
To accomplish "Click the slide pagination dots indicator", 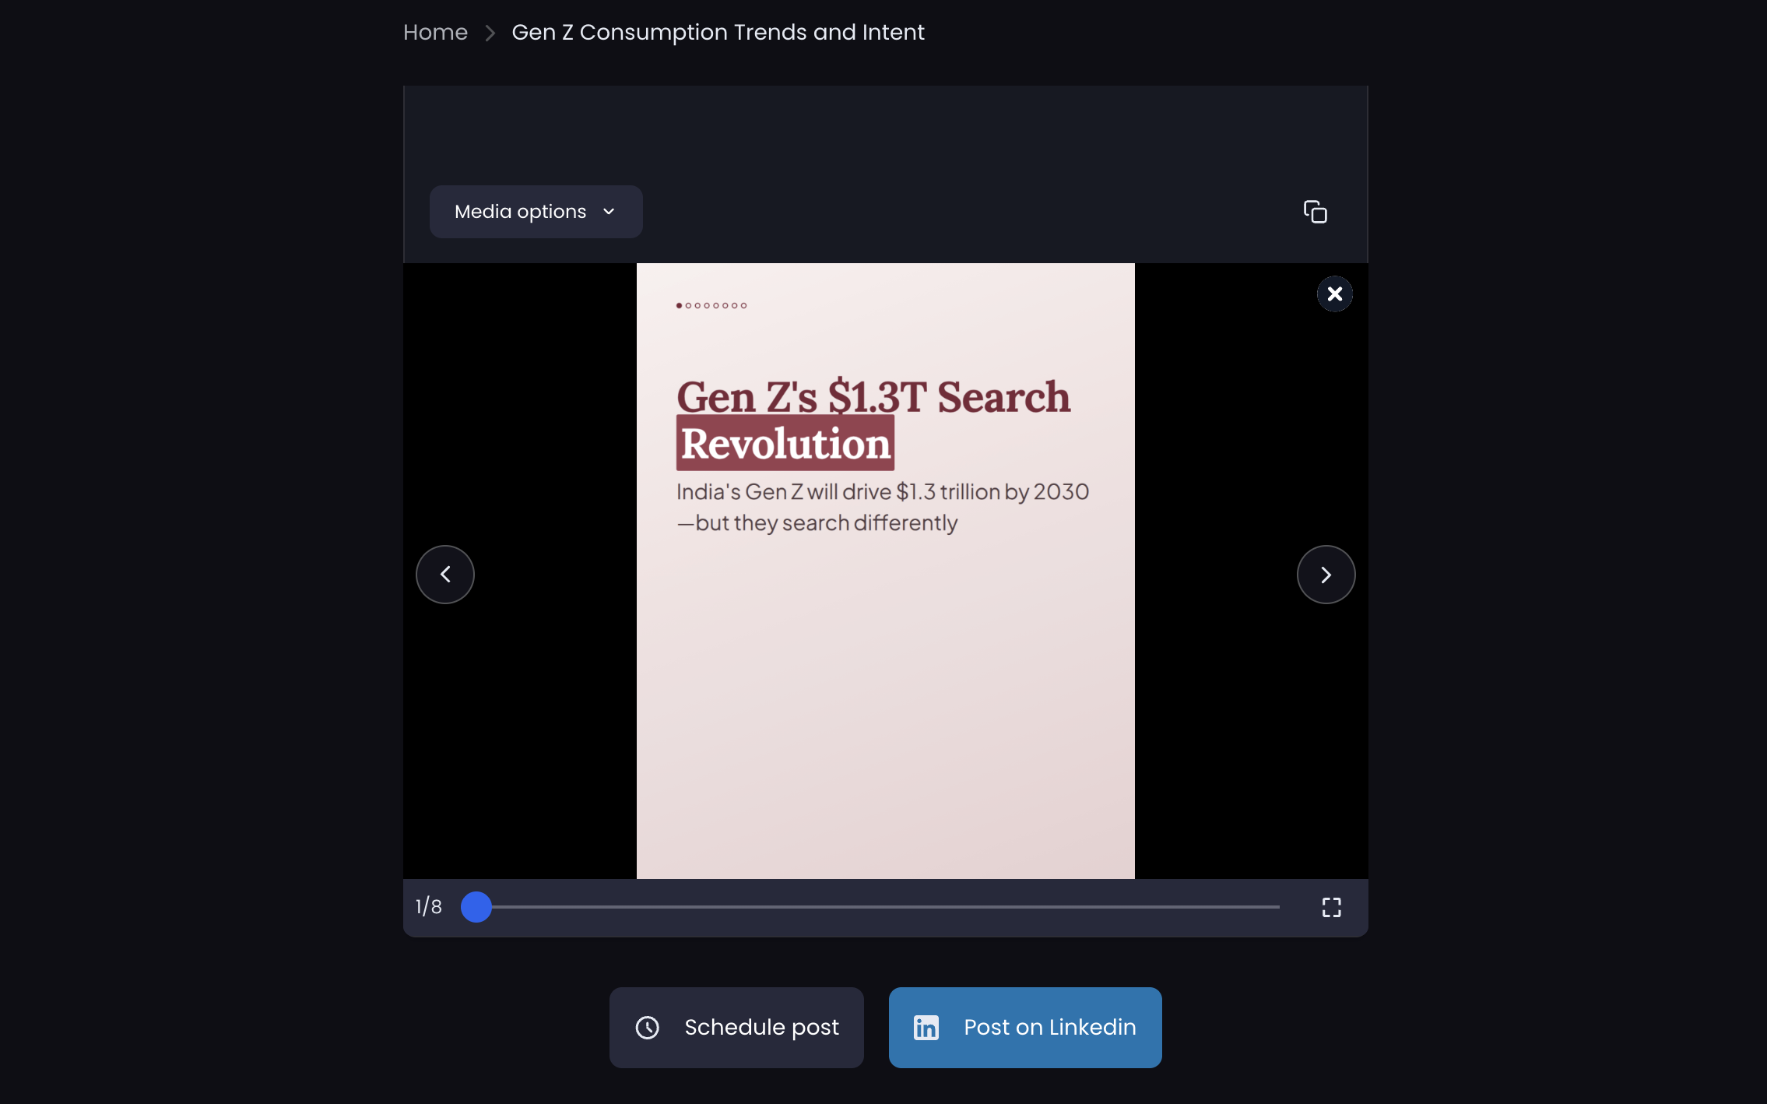I will [711, 306].
